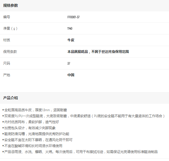This screenshot has width=169, height=161.
Task: Click bullet about 鞋底防滑沟槽
Action: coord(36,134)
